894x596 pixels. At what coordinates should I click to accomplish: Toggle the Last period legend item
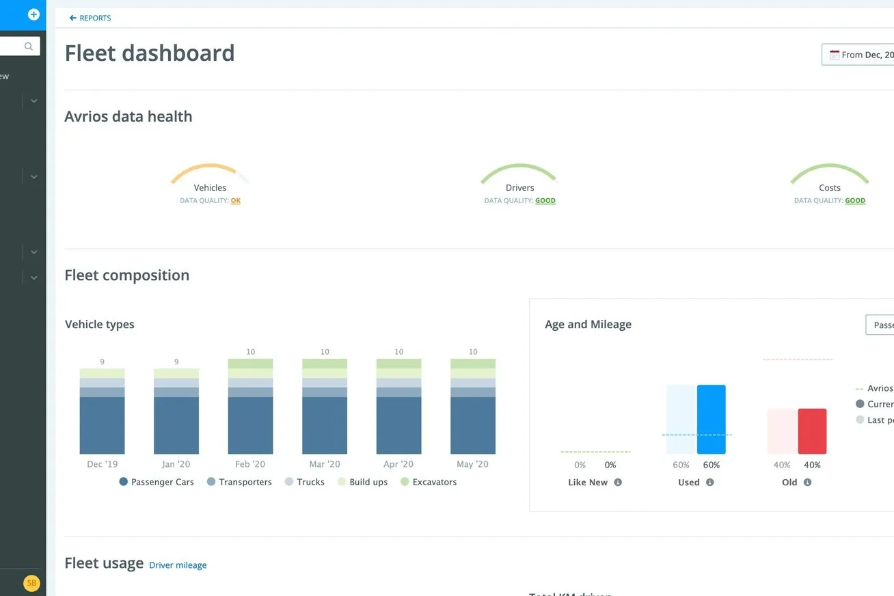pyautogui.click(x=874, y=420)
